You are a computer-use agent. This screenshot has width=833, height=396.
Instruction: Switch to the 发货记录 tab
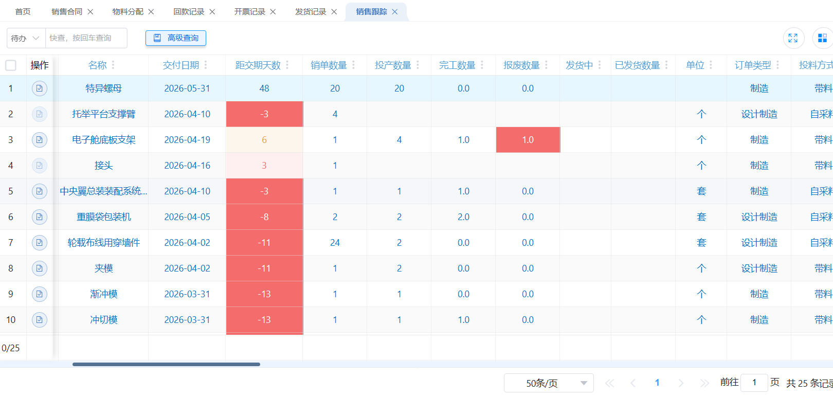311,12
